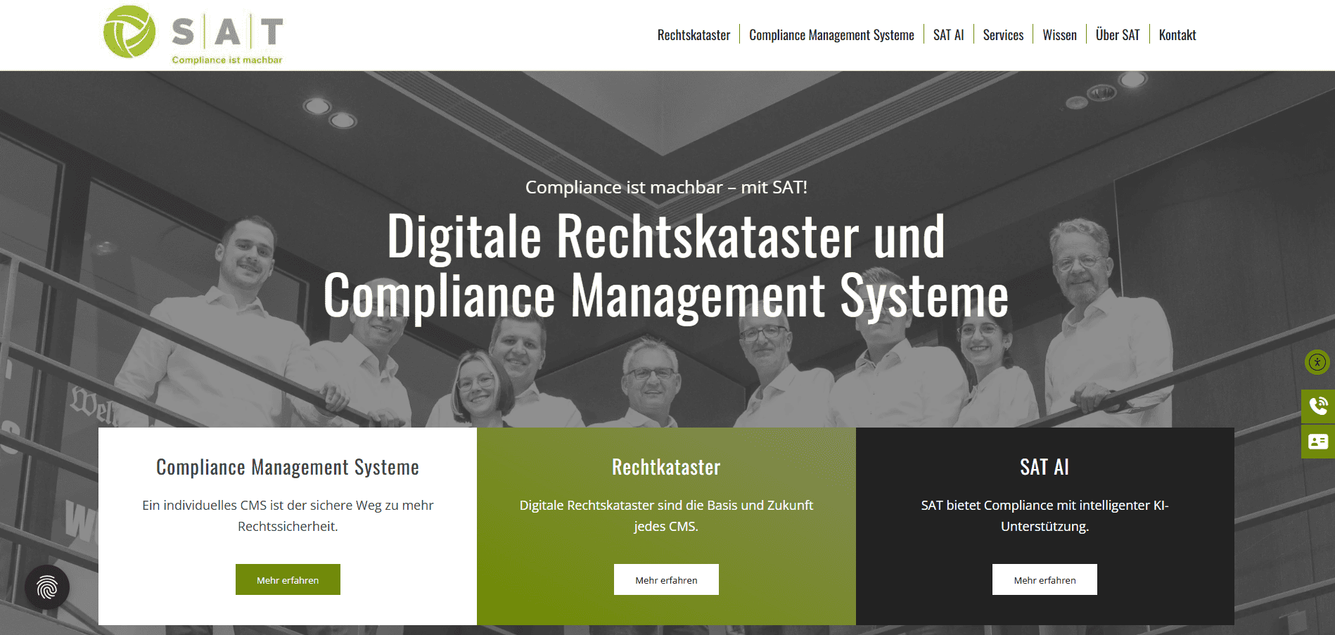Open the fingerprint cookie settings icon
1335x635 pixels.
click(x=47, y=587)
